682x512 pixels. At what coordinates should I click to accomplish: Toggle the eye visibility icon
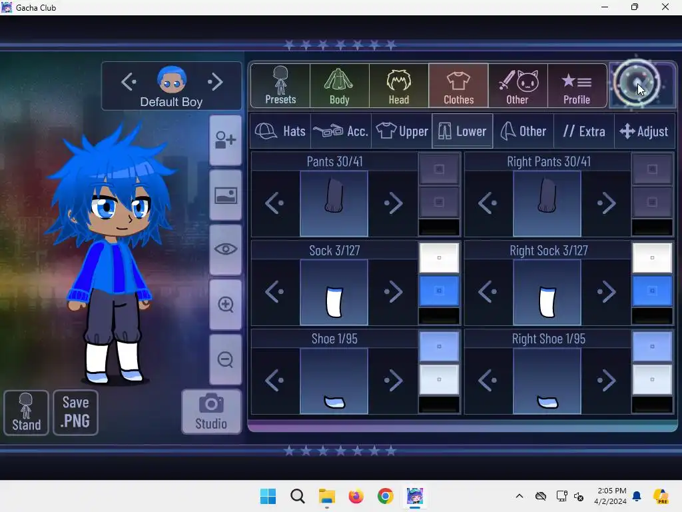pyautogui.click(x=225, y=249)
